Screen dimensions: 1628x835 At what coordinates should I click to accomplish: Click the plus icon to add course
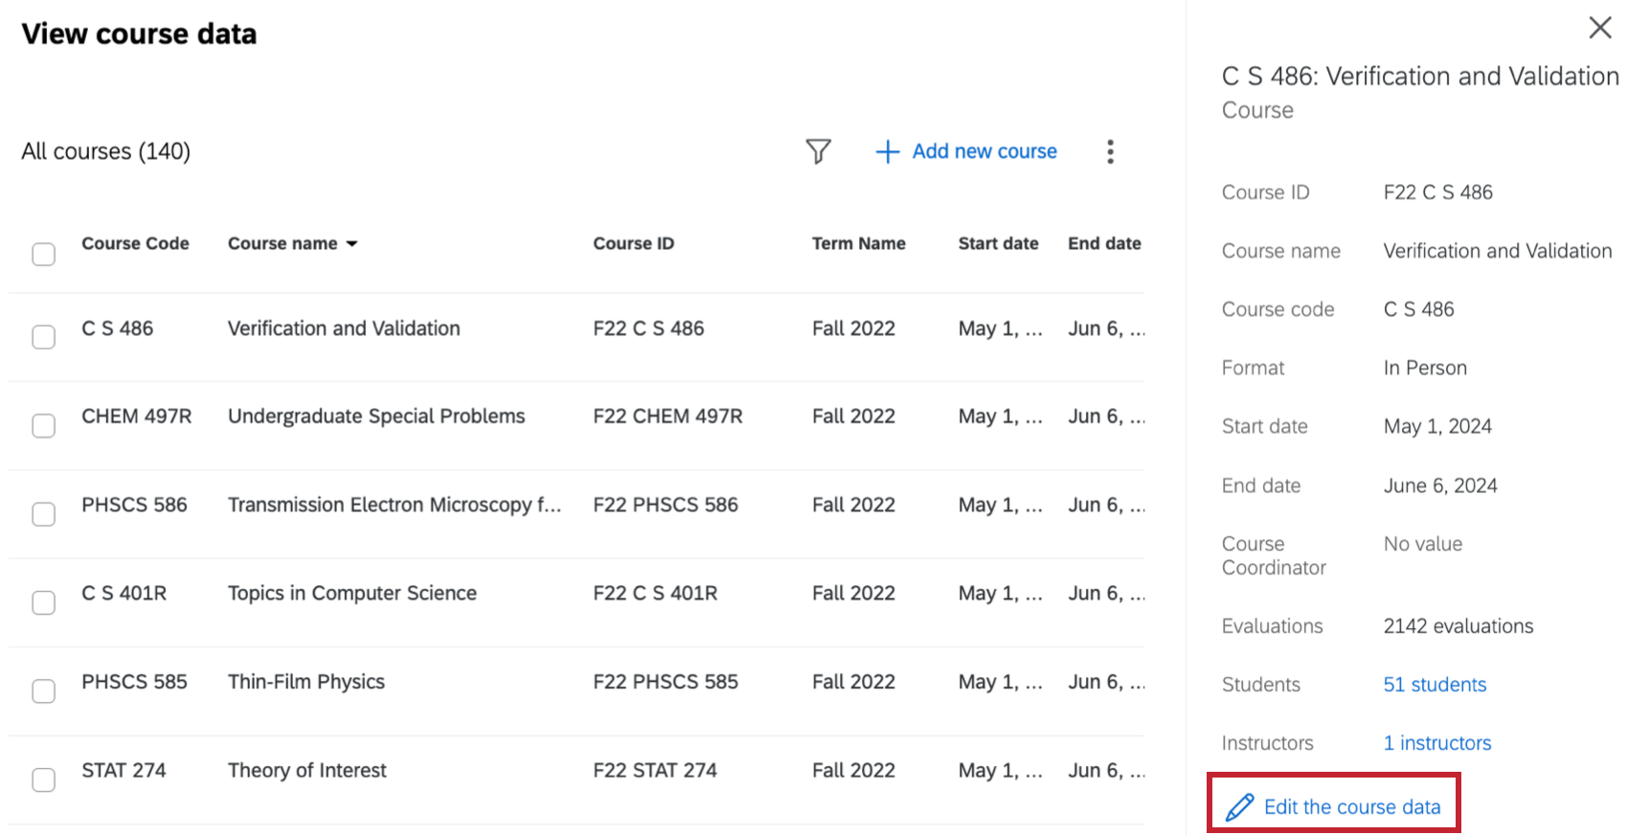[888, 151]
